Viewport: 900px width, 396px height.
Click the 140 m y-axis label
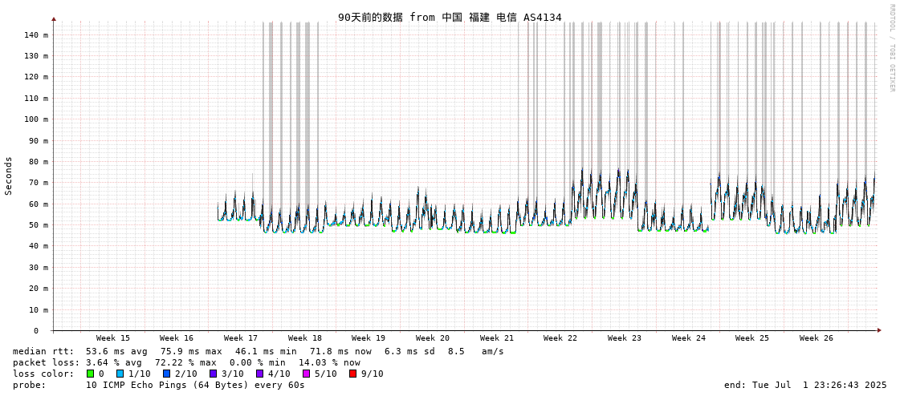click(36, 35)
